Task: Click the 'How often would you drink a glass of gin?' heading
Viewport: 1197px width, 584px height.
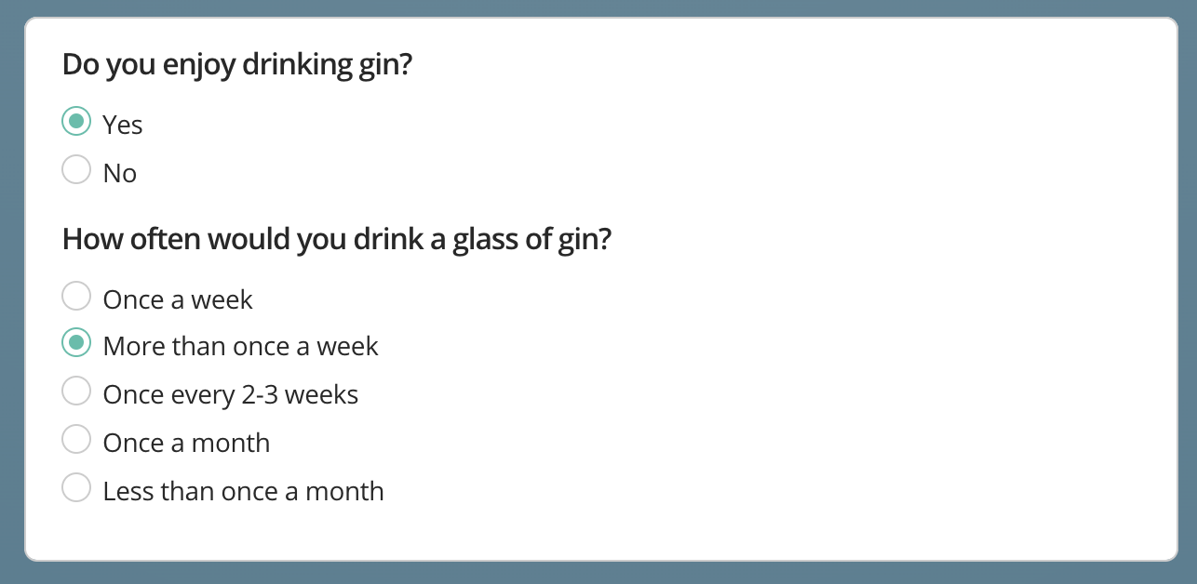Action: 336,240
